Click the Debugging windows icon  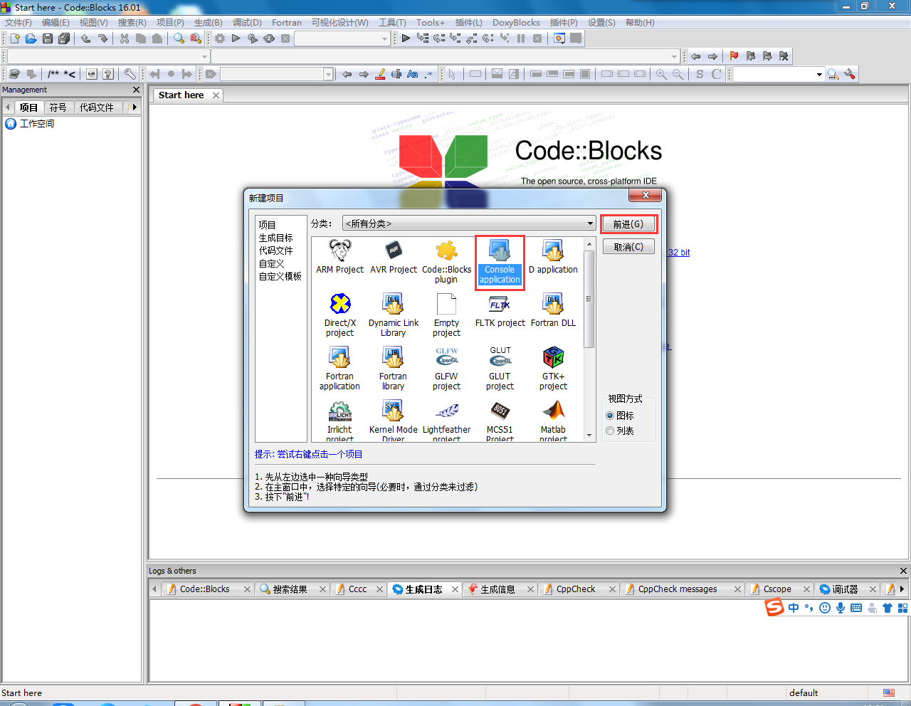559,38
